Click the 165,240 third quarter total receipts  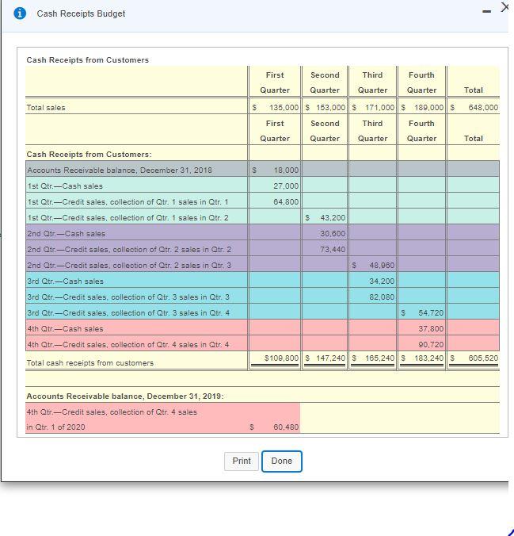(x=380, y=358)
